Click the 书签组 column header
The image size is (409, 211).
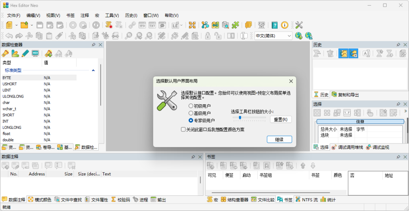(283, 175)
